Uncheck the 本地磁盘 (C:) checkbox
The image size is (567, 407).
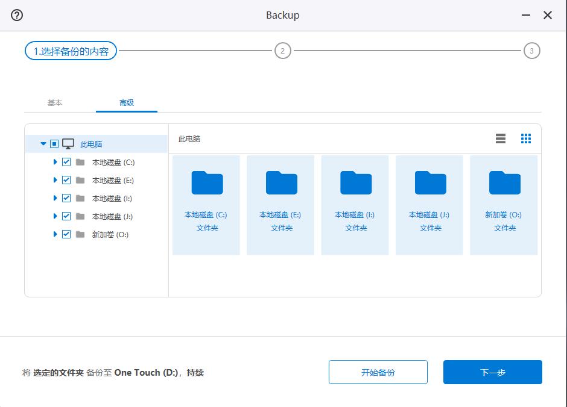pos(66,162)
